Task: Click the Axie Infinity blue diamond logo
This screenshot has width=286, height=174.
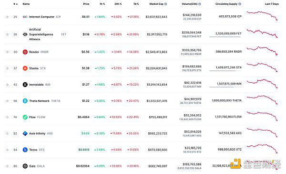Action: pyautogui.click(x=25, y=133)
